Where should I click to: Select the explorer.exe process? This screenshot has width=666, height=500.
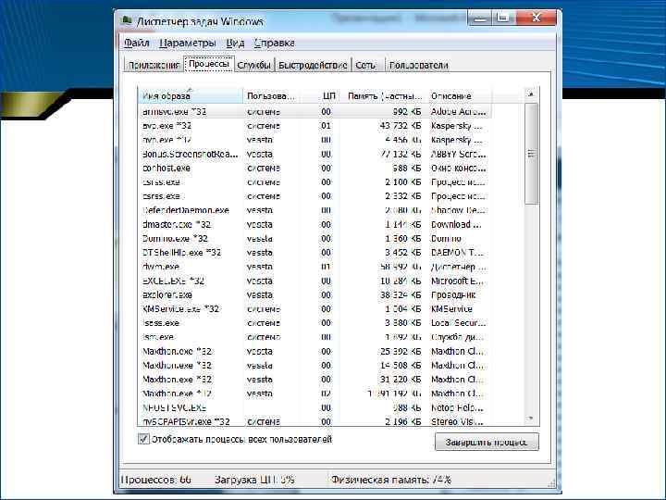click(314, 294)
